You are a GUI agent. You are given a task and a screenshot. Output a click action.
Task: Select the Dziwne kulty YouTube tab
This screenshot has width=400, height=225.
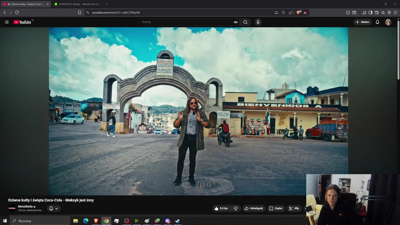27,4
